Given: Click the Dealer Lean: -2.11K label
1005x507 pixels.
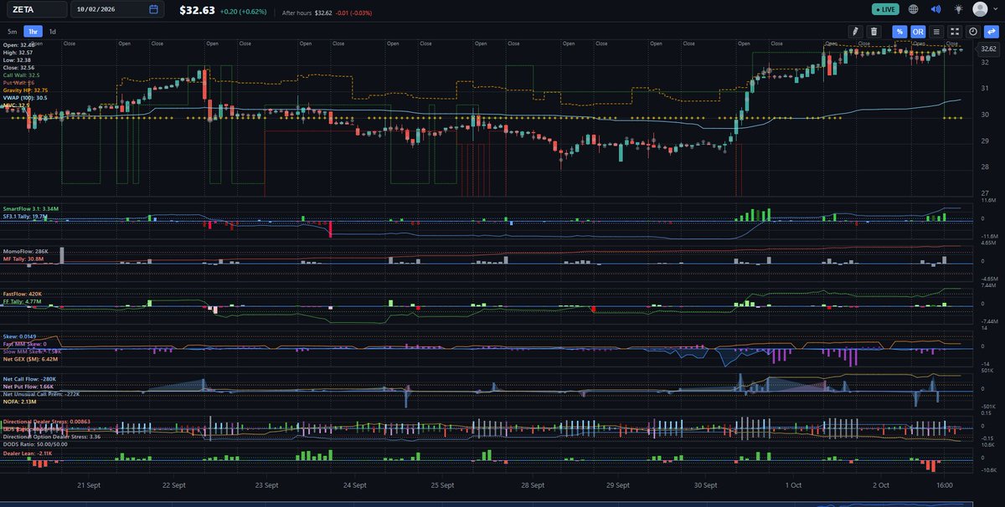Looking at the screenshot, I should coord(28,453).
